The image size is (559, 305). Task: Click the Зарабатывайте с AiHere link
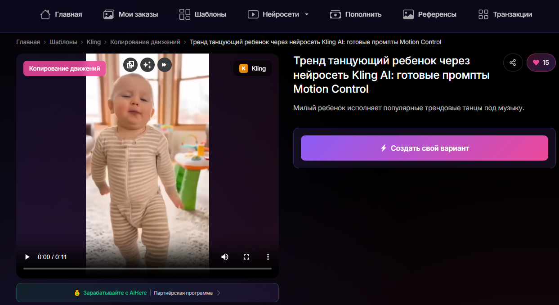[x=114, y=292]
